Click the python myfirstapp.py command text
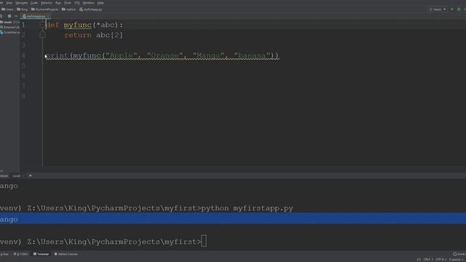This screenshot has height=262, width=466. pos(248,208)
